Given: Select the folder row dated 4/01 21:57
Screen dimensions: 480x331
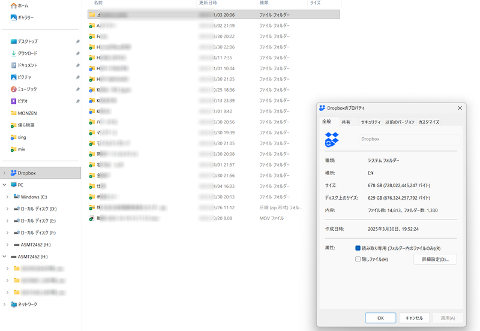Looking at the screenshot, I should click(214, 164).
